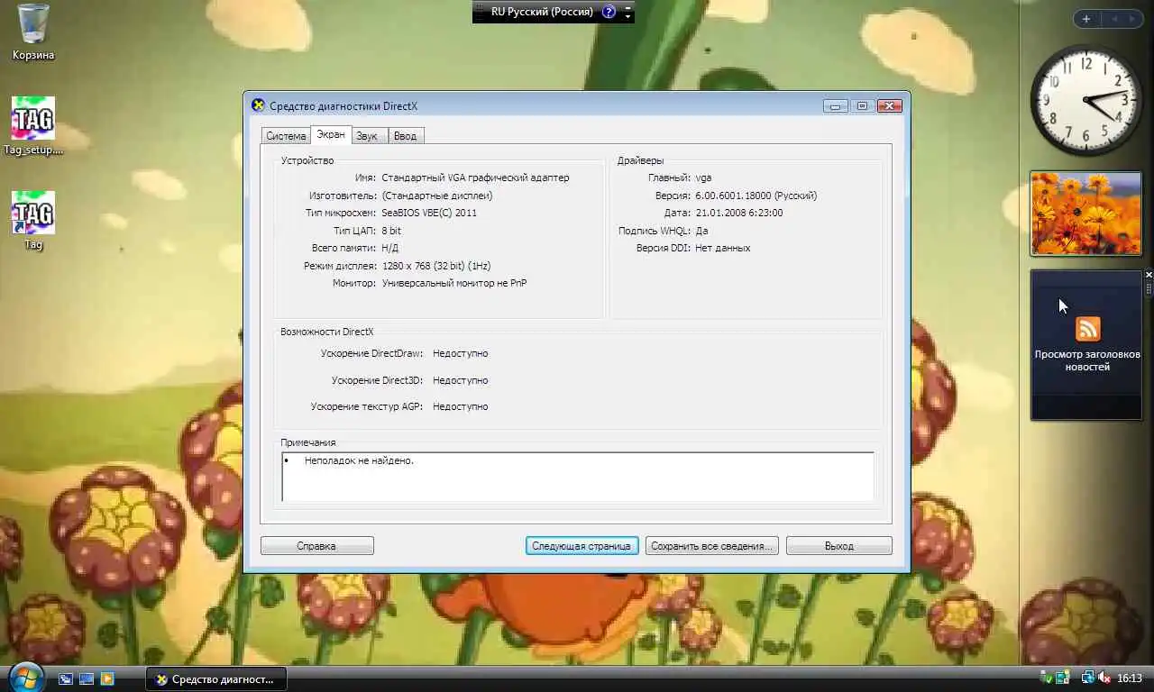This screenshot has height=692, width=1154.
Task: Click the Следующая страница button
Action: pyautogui.click(x=582, y=546)
